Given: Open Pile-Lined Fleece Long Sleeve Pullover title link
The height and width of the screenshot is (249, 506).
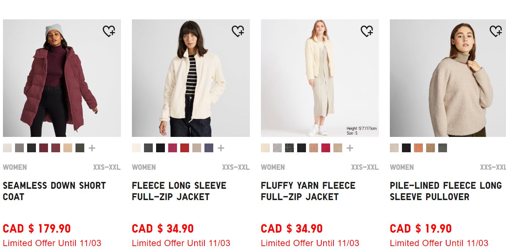Looking at the screenshot, I should point(446,191).
